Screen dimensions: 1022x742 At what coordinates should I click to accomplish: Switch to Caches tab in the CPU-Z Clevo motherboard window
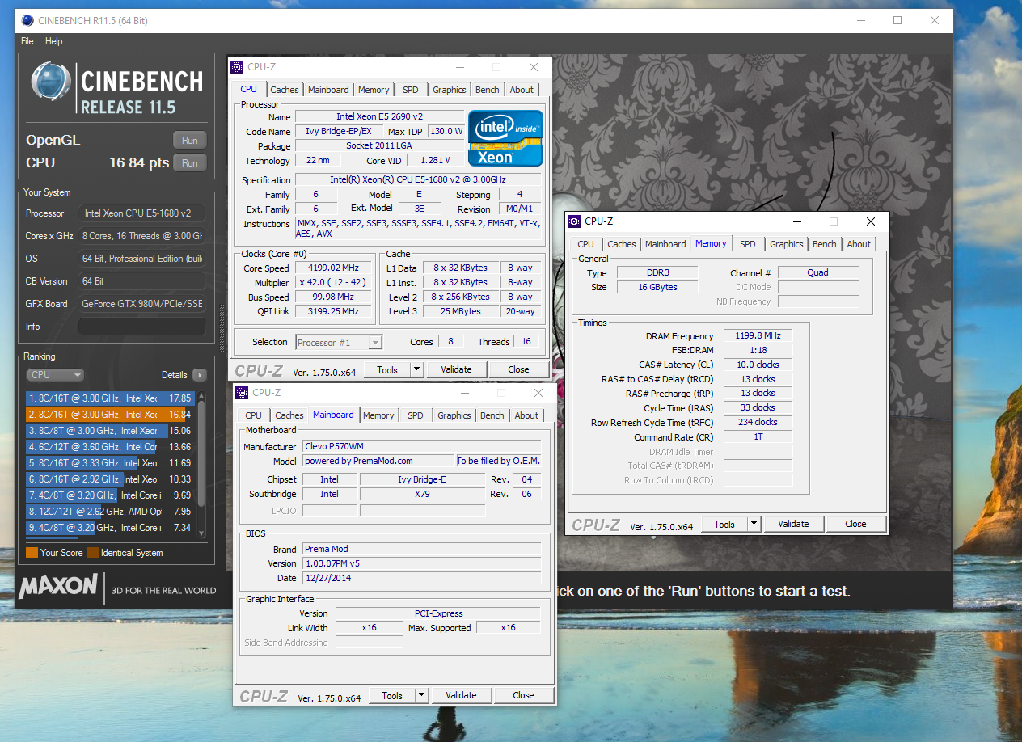pos(289,415)
